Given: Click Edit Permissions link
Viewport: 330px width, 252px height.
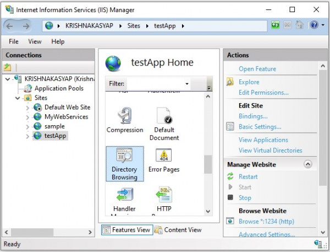Looking at the screenshot, I should click(x=263, y=93).
